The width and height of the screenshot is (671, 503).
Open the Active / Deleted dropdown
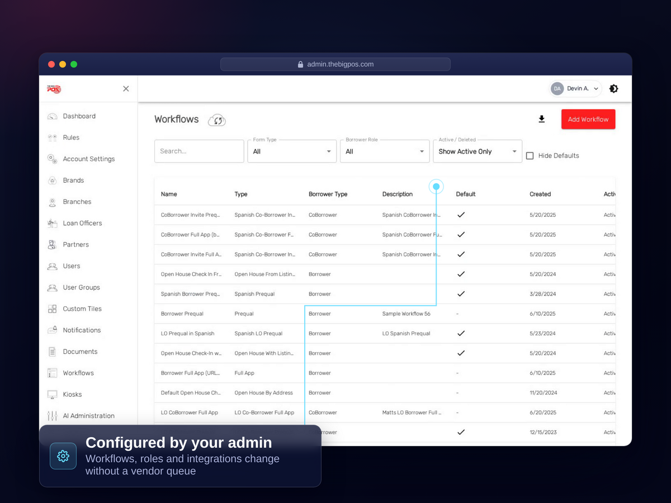coord(478,151)
